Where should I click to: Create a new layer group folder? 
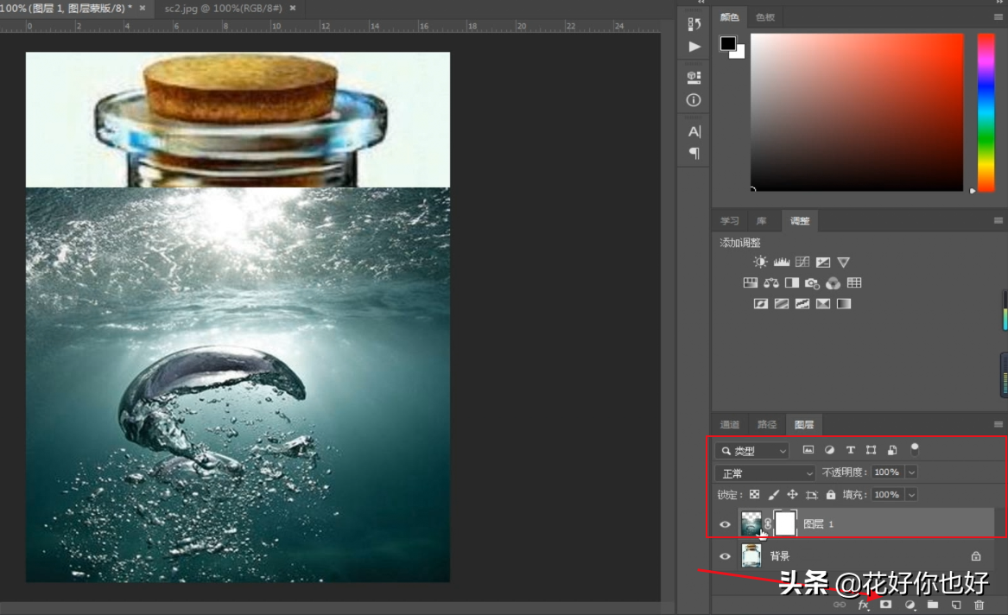click(933, 605)
